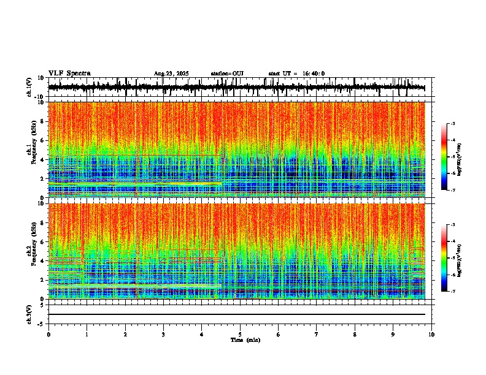
Task: Click inside the ch.1 frequency spectrogram
Action: click(x=236, y=150)
